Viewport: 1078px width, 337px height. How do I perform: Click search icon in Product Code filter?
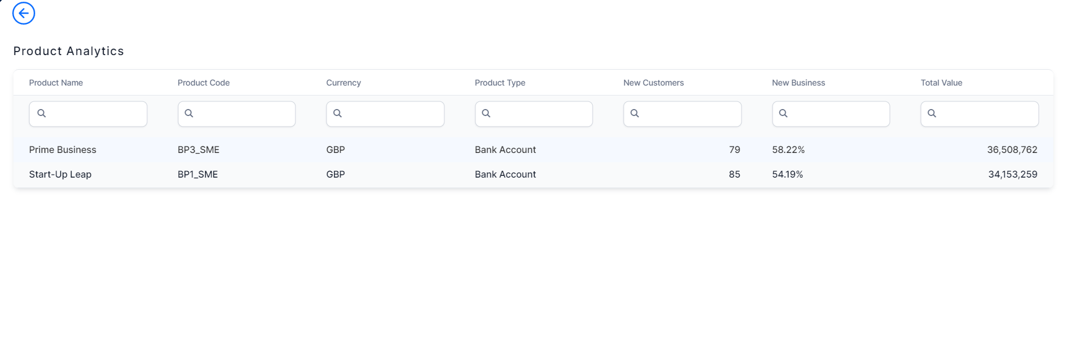(x=189, y=113)
